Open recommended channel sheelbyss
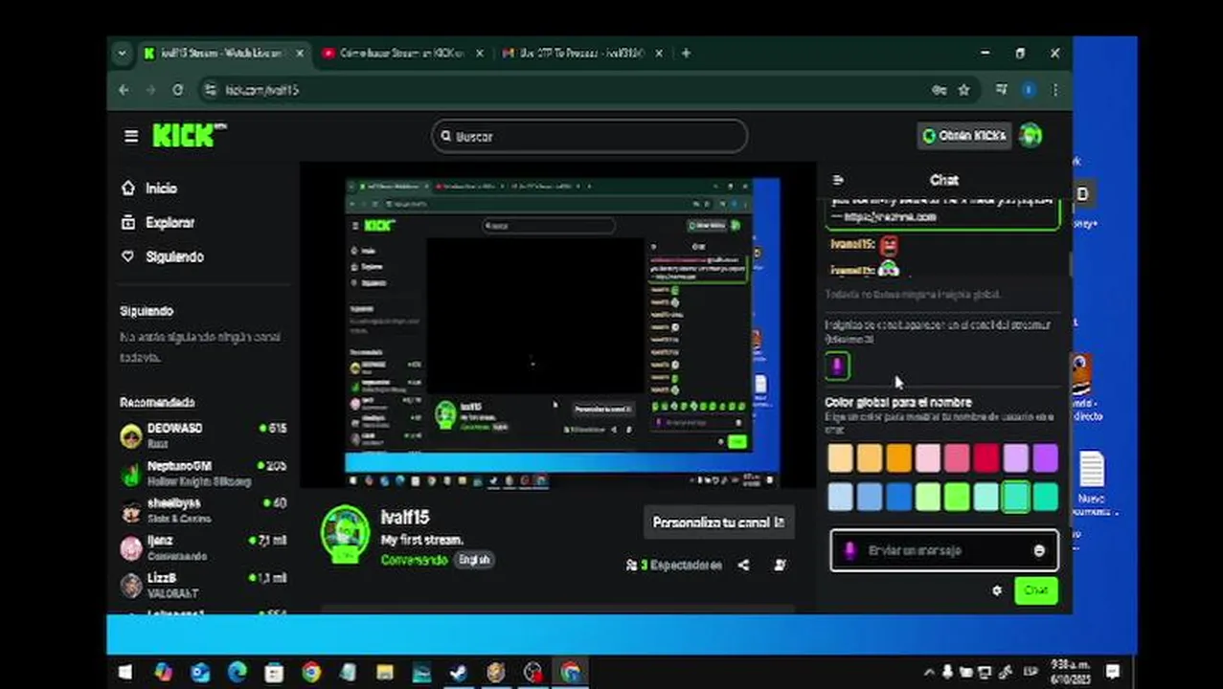1223x689 pixels. (203, 510)
